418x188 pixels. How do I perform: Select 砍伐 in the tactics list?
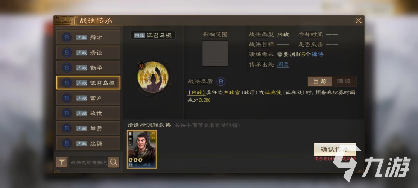(x=88, y=113)
